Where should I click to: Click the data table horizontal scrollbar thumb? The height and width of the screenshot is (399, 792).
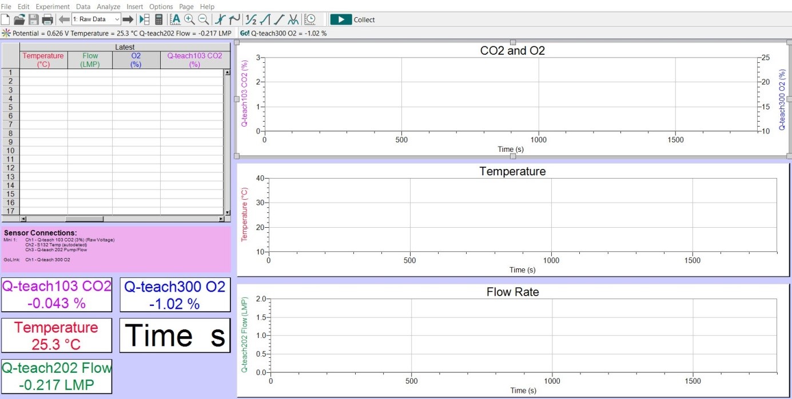(x=84, y=219)
